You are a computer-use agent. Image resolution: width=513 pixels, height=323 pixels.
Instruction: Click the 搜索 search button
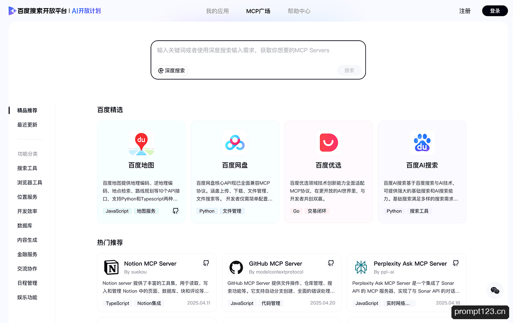pyautogui.click(x=349, y=71)
